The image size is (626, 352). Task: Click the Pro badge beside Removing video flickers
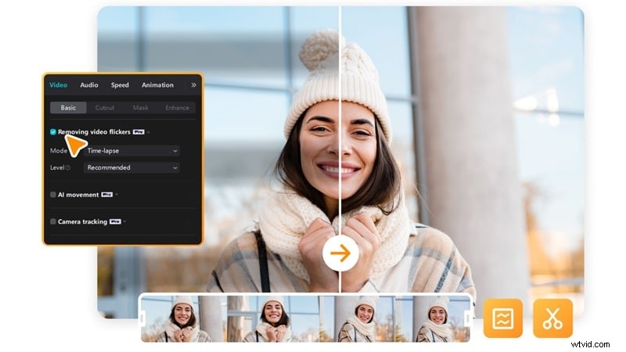tap(139, 132)
